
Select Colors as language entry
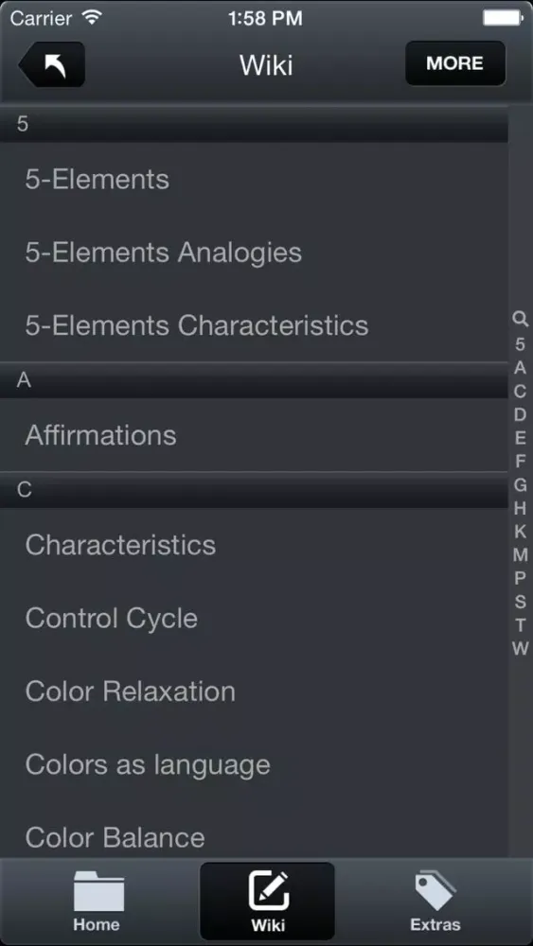click(254, 765)
